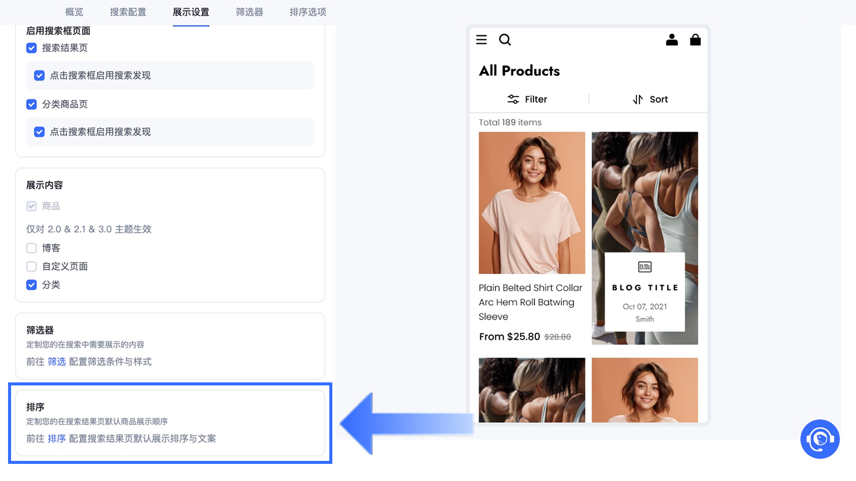The image size is (856, 481).
Task: Enable the 博客 checkbox
Action: 32,248
